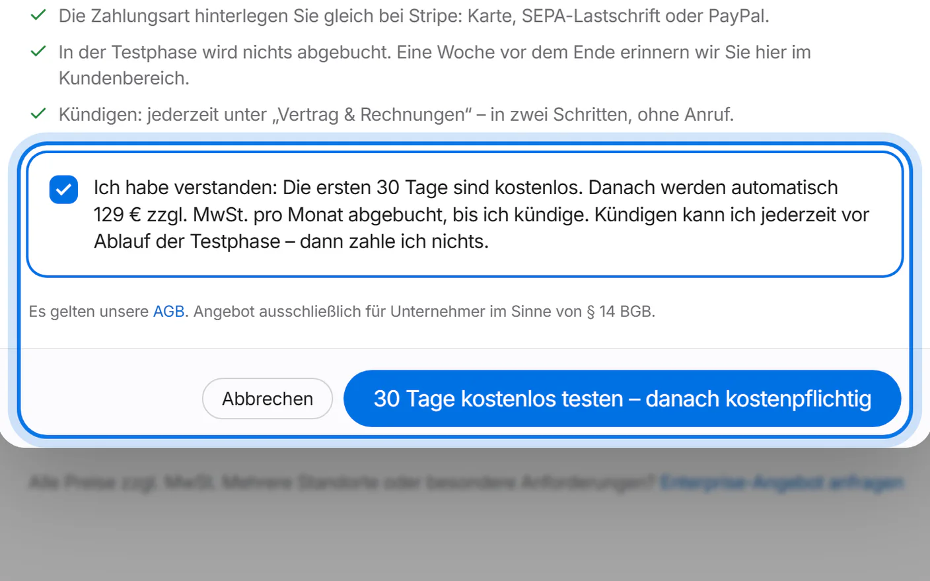
Task: Click the text "Die Zahlungsart hinterlegen Sie gleich bei Stripe"
Action: coord(260,16)
